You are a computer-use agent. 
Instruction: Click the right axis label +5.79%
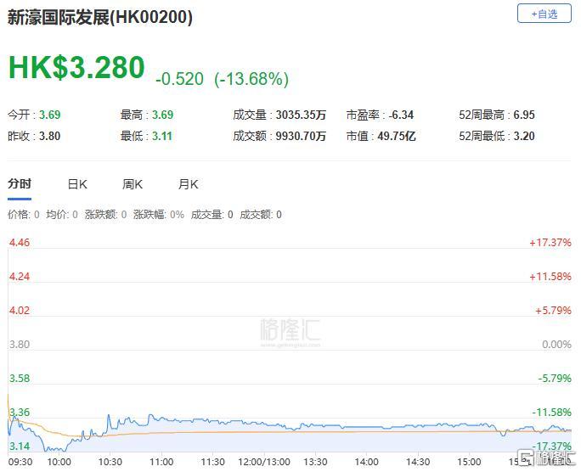[553, 310]
